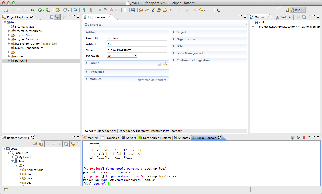Select the Applications folder in Remote Systems
Viewport: 322px width, 194px height.
[x=35, y=170]
